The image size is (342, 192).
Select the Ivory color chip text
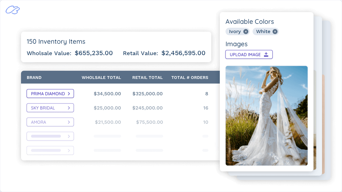tap(235, 32)
